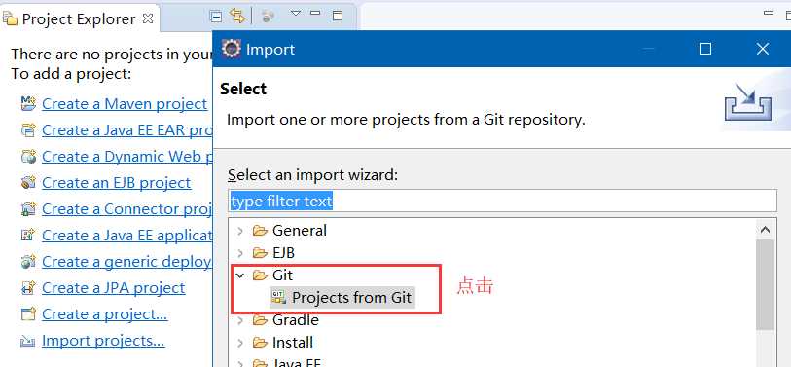Screen dimensions: 791x367
Task: Expand the EJB folder node
Action: pos(240,253)
